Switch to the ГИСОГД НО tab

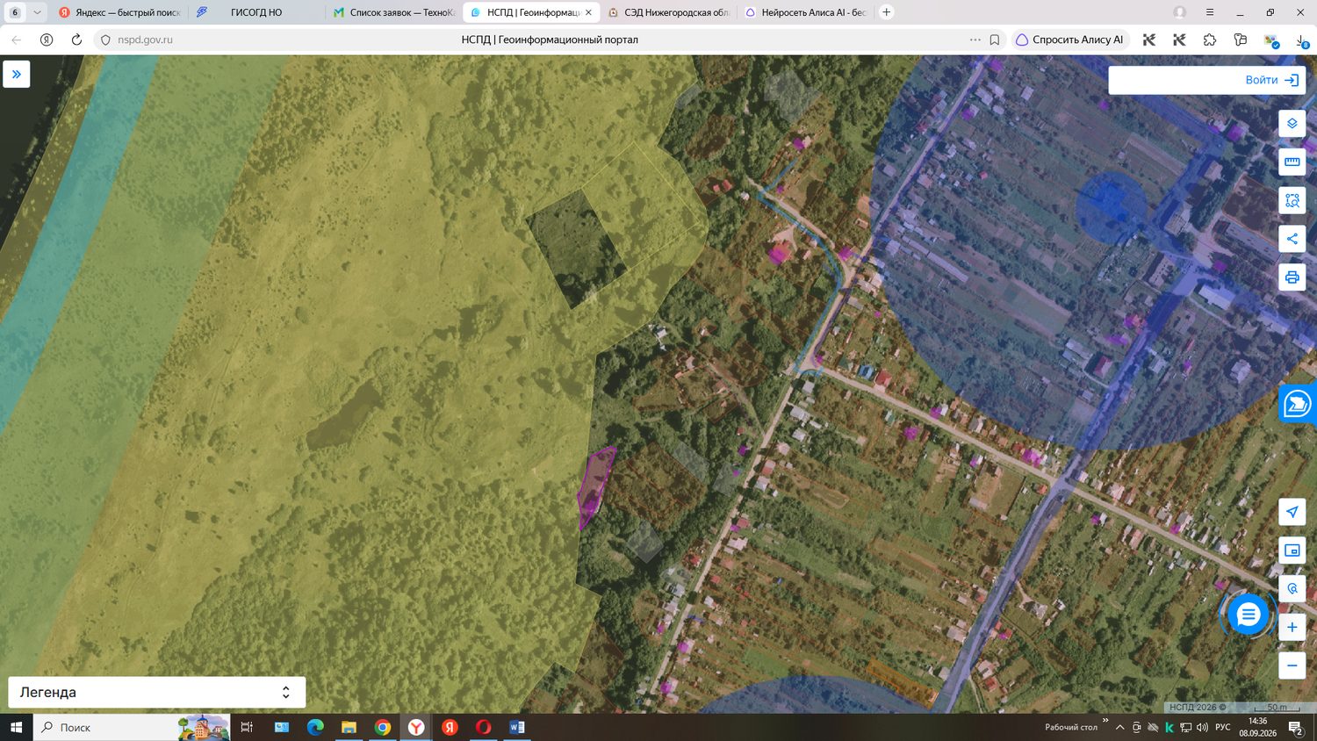(257, 12)
